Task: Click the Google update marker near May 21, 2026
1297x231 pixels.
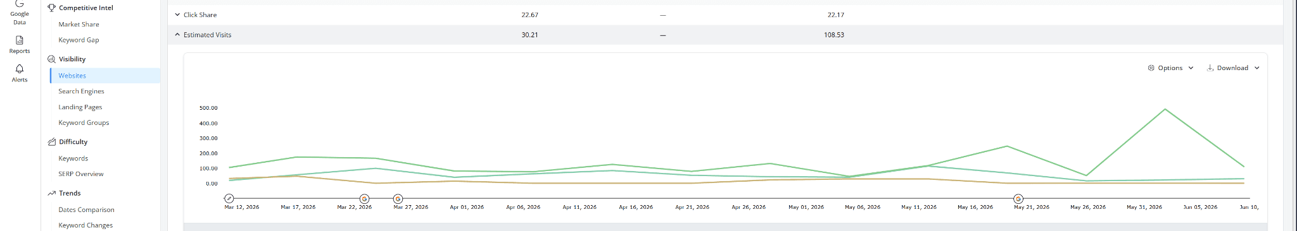Action: coord(1018,199)
